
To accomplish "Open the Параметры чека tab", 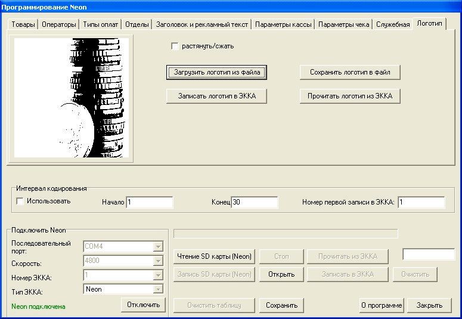I will [x=343, y=24].
